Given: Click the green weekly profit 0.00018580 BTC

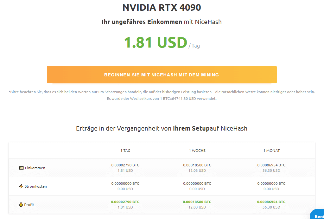Looking at the screenshot, I should point(197,202).
